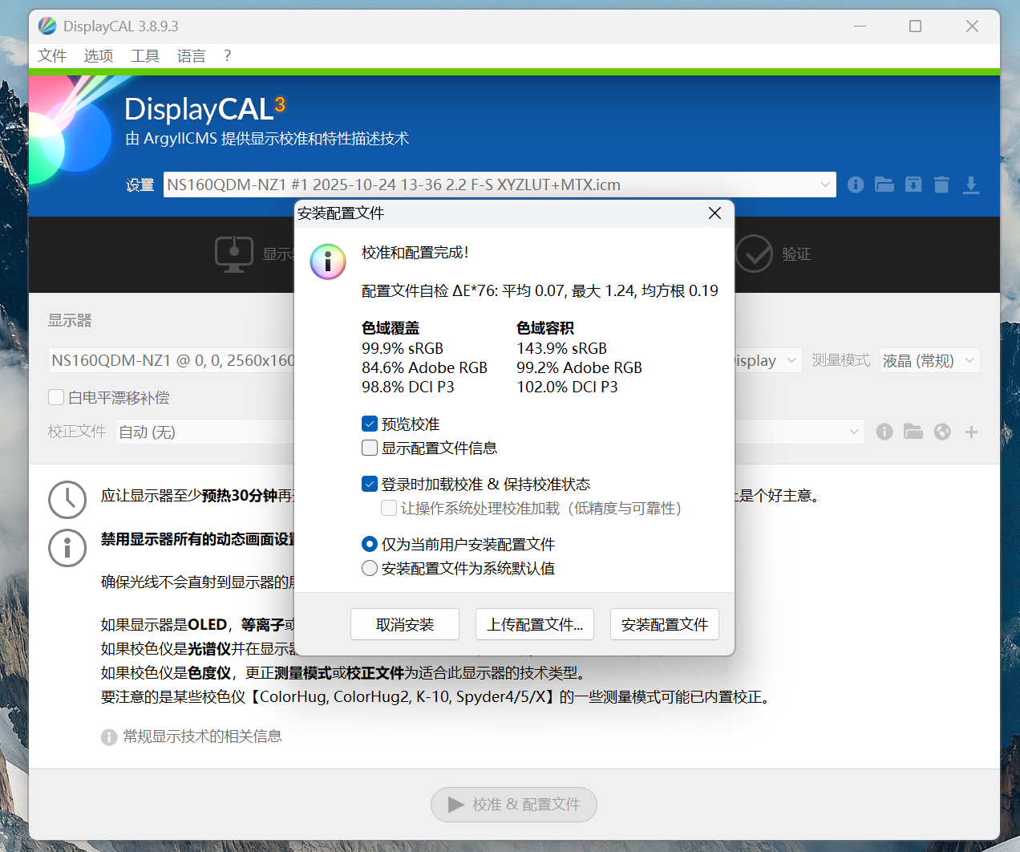1020x852 pixels.
Task: Expand the 校正文件 dropdown arrow
Action: tap(853, 432)
